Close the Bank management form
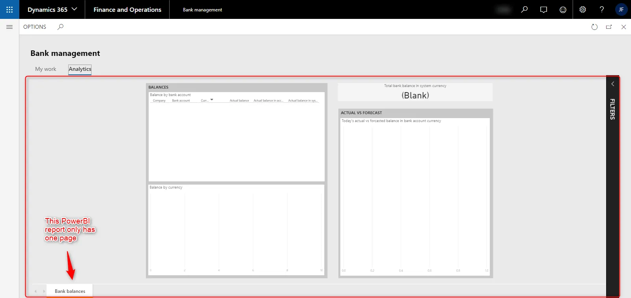Screen dimensions: 631x298 tap(624, 27)
